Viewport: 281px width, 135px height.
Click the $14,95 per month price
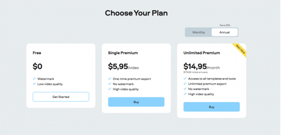202,66
